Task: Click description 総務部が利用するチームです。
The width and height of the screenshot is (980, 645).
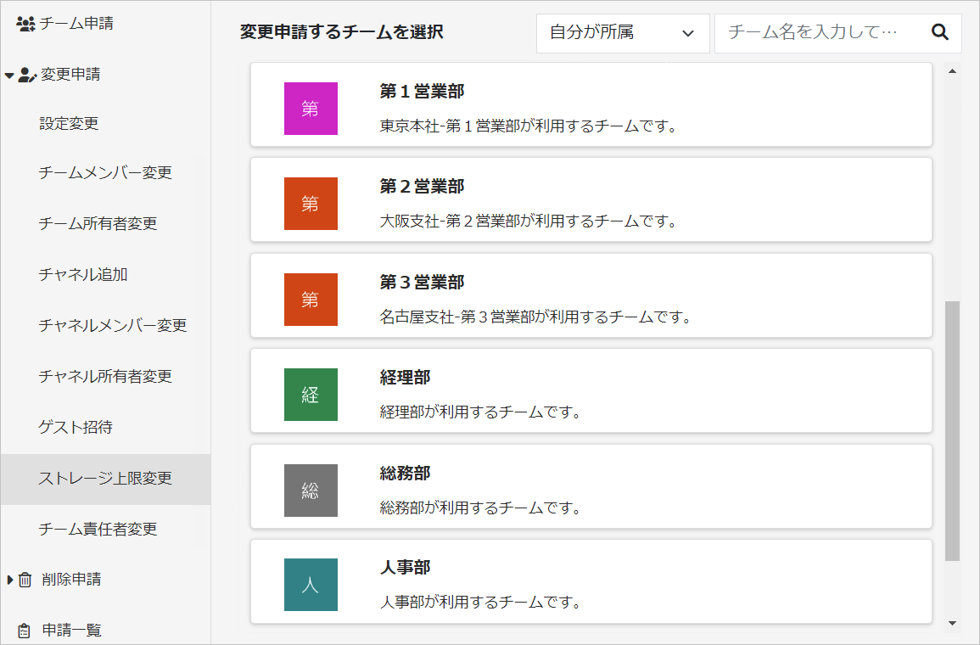Action: (x=481, y=508)
